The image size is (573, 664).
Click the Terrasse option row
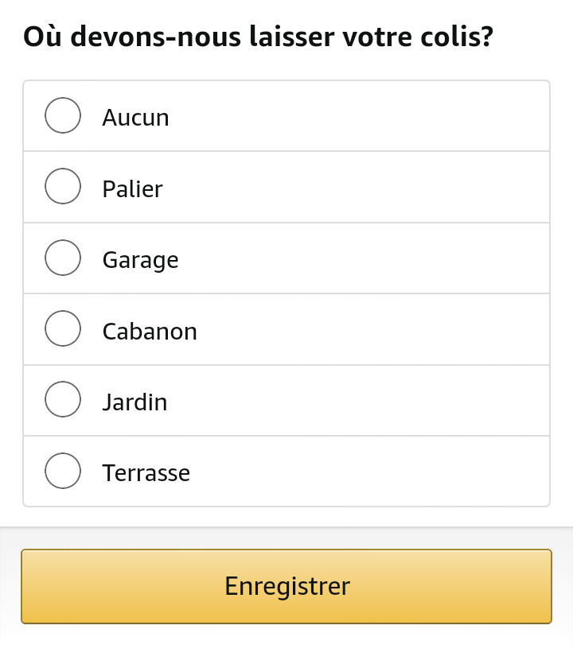[x=286, y=471]
